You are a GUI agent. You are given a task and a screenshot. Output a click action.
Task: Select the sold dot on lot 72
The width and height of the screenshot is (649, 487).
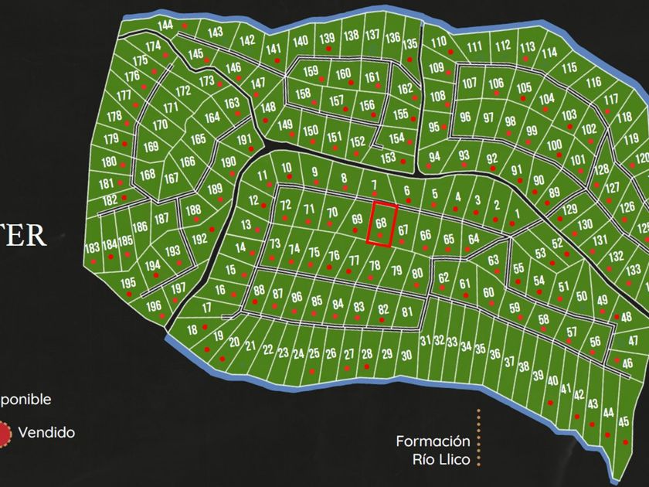coord(285,218)
